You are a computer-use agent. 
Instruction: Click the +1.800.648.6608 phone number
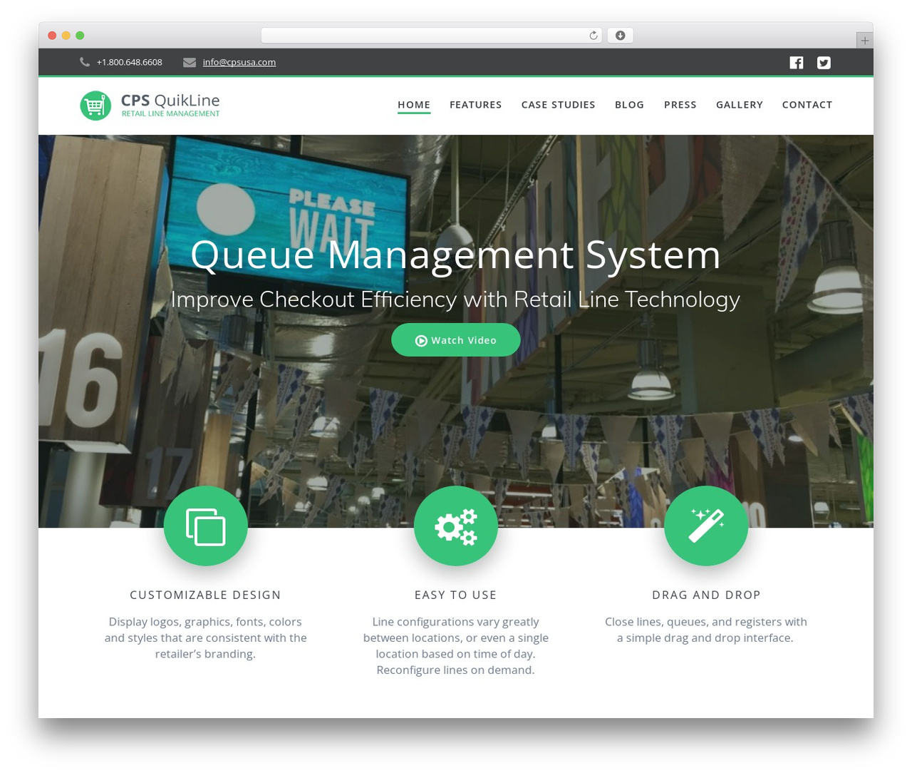pyautogui.click(x=130, y=62)
